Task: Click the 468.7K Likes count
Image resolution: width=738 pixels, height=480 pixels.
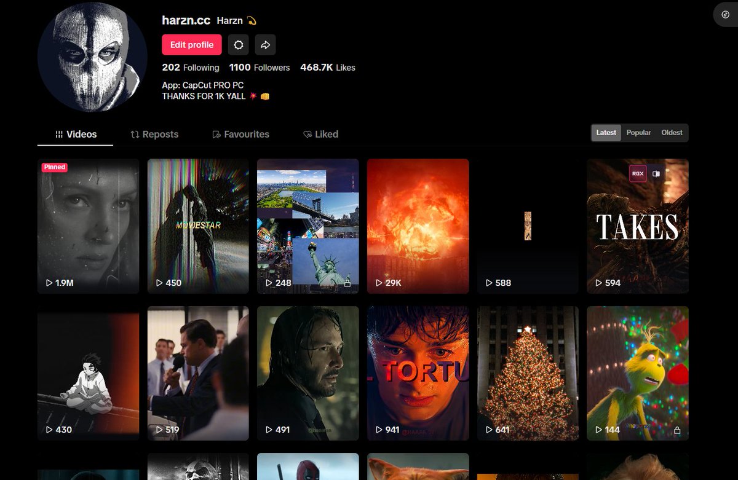Action: [x=328, y=68]
